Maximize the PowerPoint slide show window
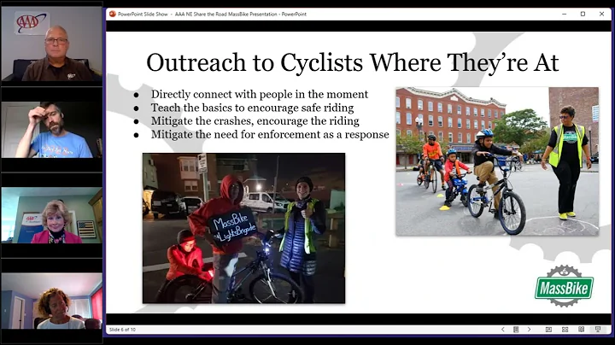This screenshot has width=615, height=345. (x=583, y=14)
